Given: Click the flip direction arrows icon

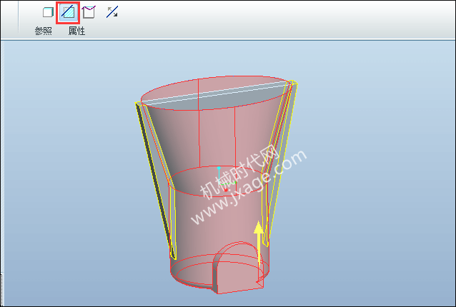Looking at the screenshot, I should 112,12.
